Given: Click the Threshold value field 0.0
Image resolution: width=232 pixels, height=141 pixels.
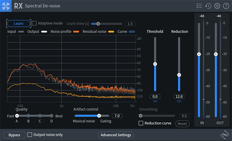Looking at the screenshot, I should coord(155,97).
